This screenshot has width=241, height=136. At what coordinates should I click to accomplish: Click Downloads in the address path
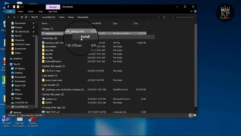coord(83,17)
